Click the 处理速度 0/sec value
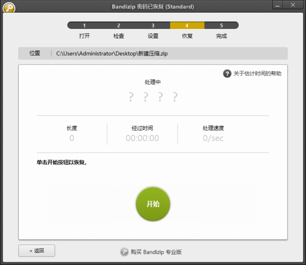 [x=213, y=138]
